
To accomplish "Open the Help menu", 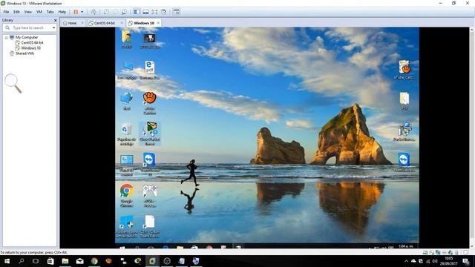I will [62, 12].
